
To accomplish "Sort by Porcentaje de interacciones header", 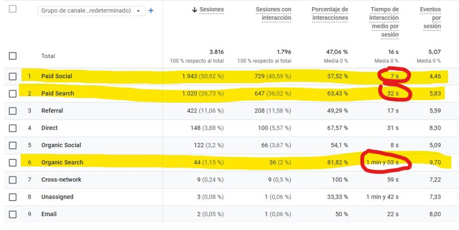I will pyautogui.click(x=329, y=14).
